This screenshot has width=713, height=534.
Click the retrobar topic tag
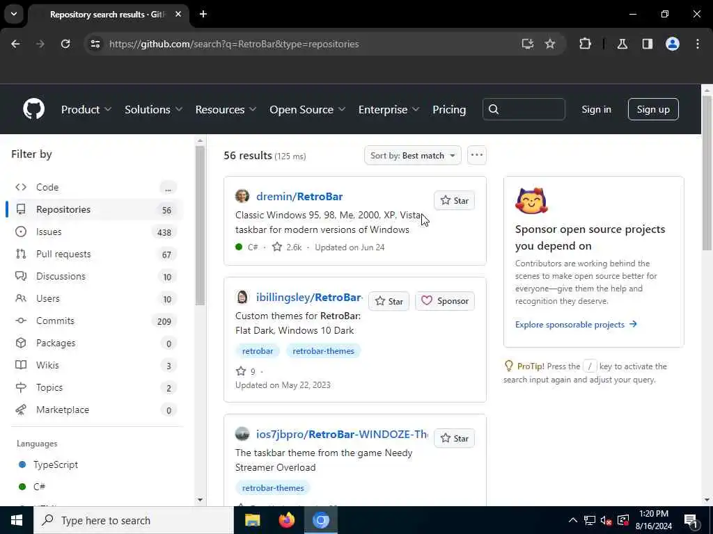coord(258,350)
